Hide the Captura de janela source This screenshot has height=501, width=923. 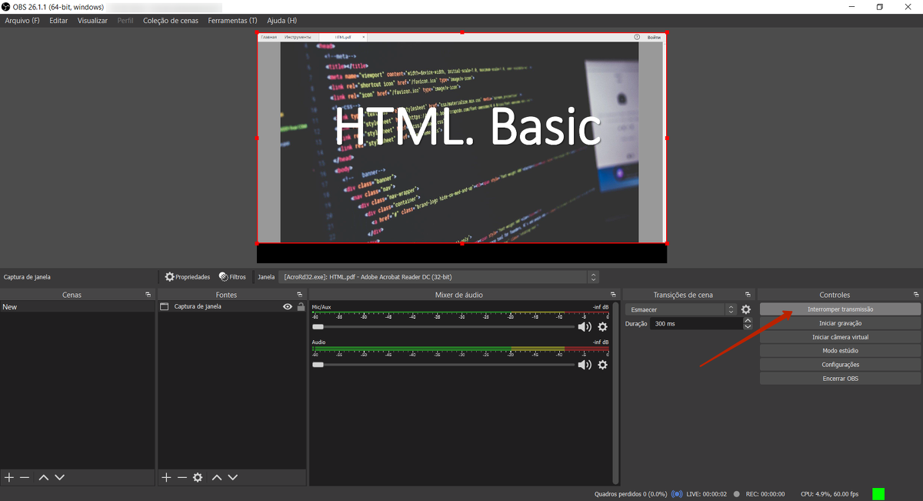point(288,306)
